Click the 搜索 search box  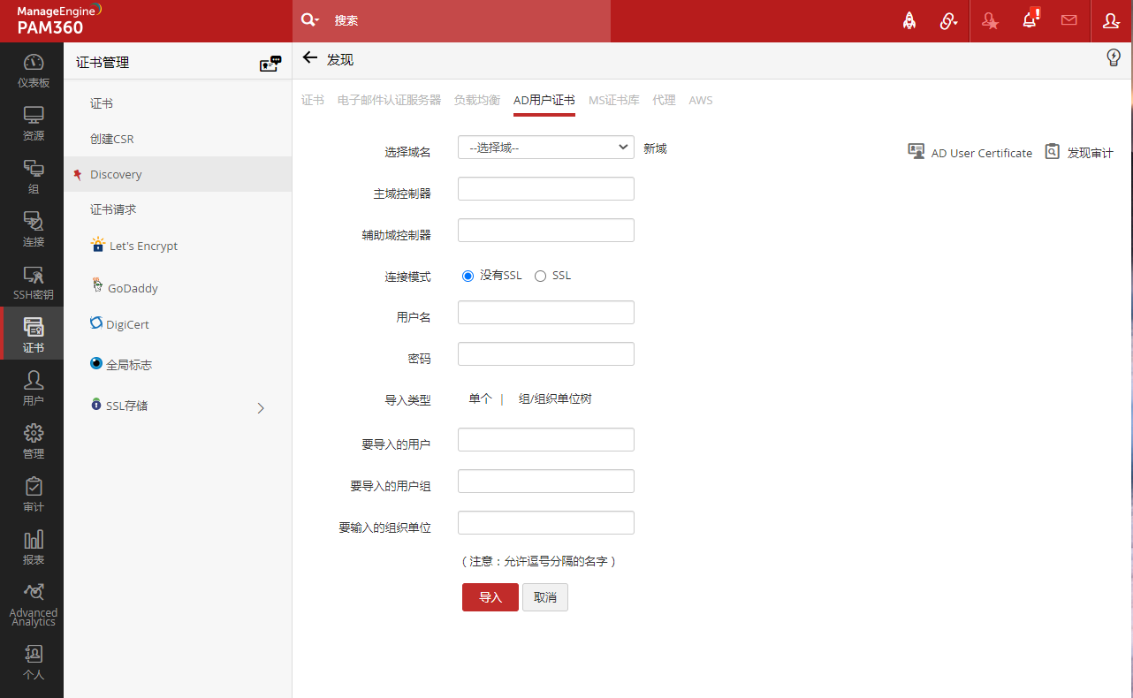pos(468,20)
